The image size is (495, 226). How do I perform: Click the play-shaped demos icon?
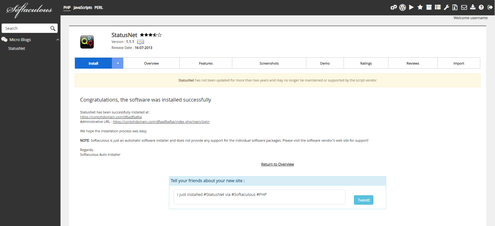411,7
